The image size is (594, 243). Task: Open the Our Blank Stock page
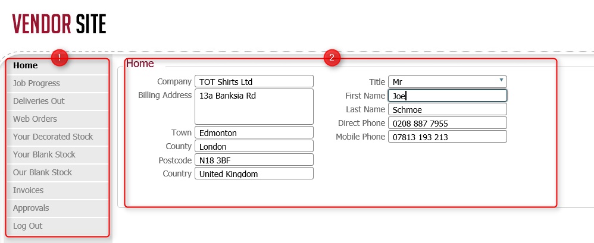(42, 172)
